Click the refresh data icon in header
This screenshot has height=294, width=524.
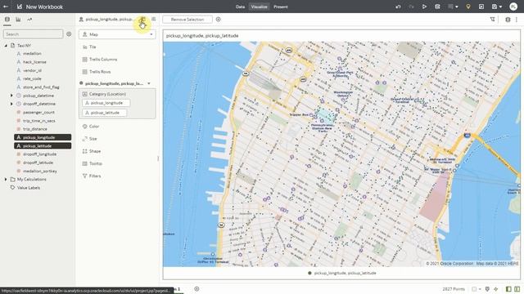437,7
